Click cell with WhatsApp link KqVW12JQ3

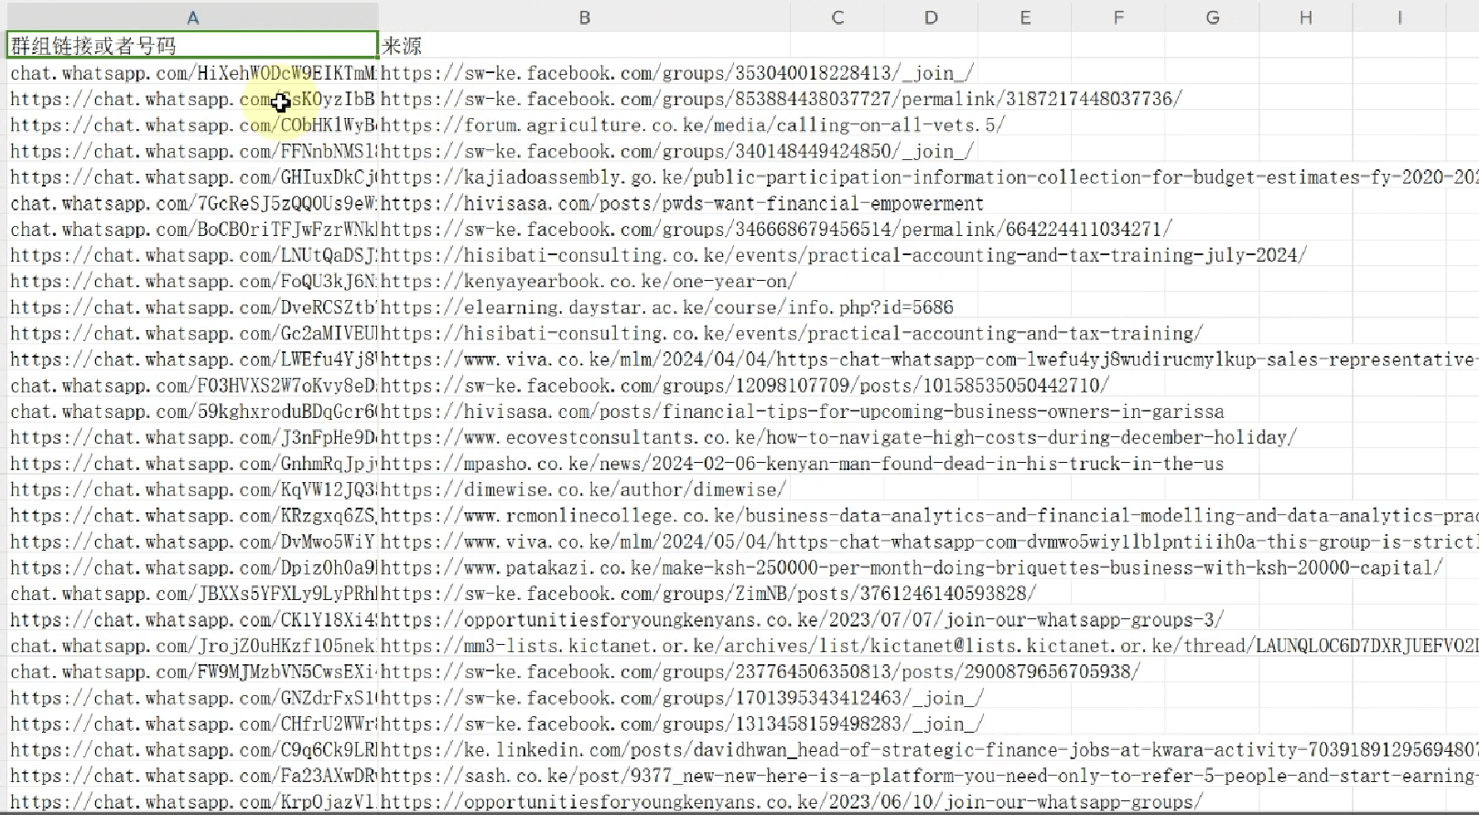coord(192,489)
